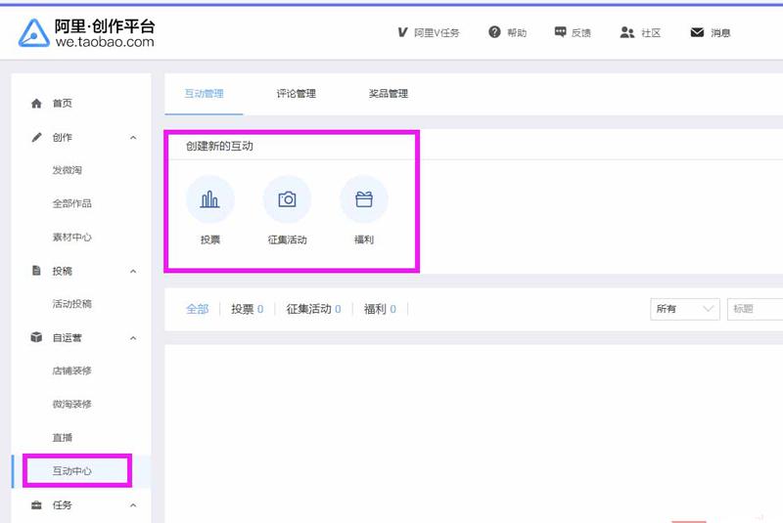Click the 福利 gift box icon
This screenshot has height=523, width=783.
364,198
